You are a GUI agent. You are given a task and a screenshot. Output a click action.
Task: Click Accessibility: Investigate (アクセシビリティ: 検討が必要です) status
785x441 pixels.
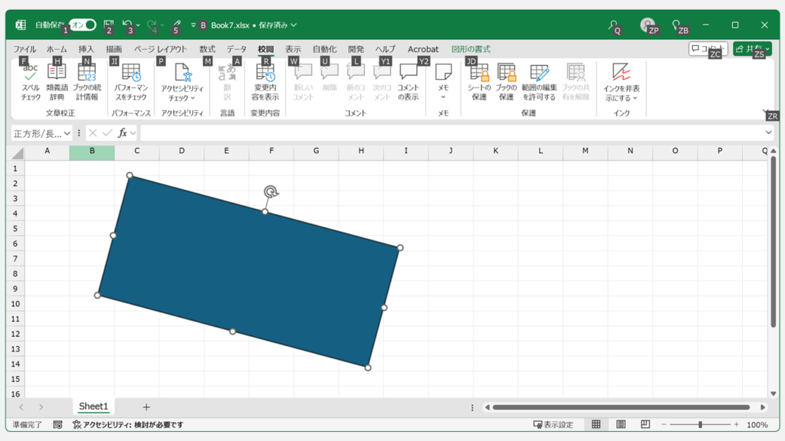click(128, 424)
